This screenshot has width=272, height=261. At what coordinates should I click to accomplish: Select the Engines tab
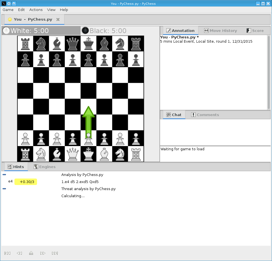coord(45,167)
